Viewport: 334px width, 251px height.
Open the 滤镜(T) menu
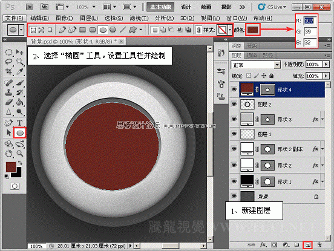[139, 18]
